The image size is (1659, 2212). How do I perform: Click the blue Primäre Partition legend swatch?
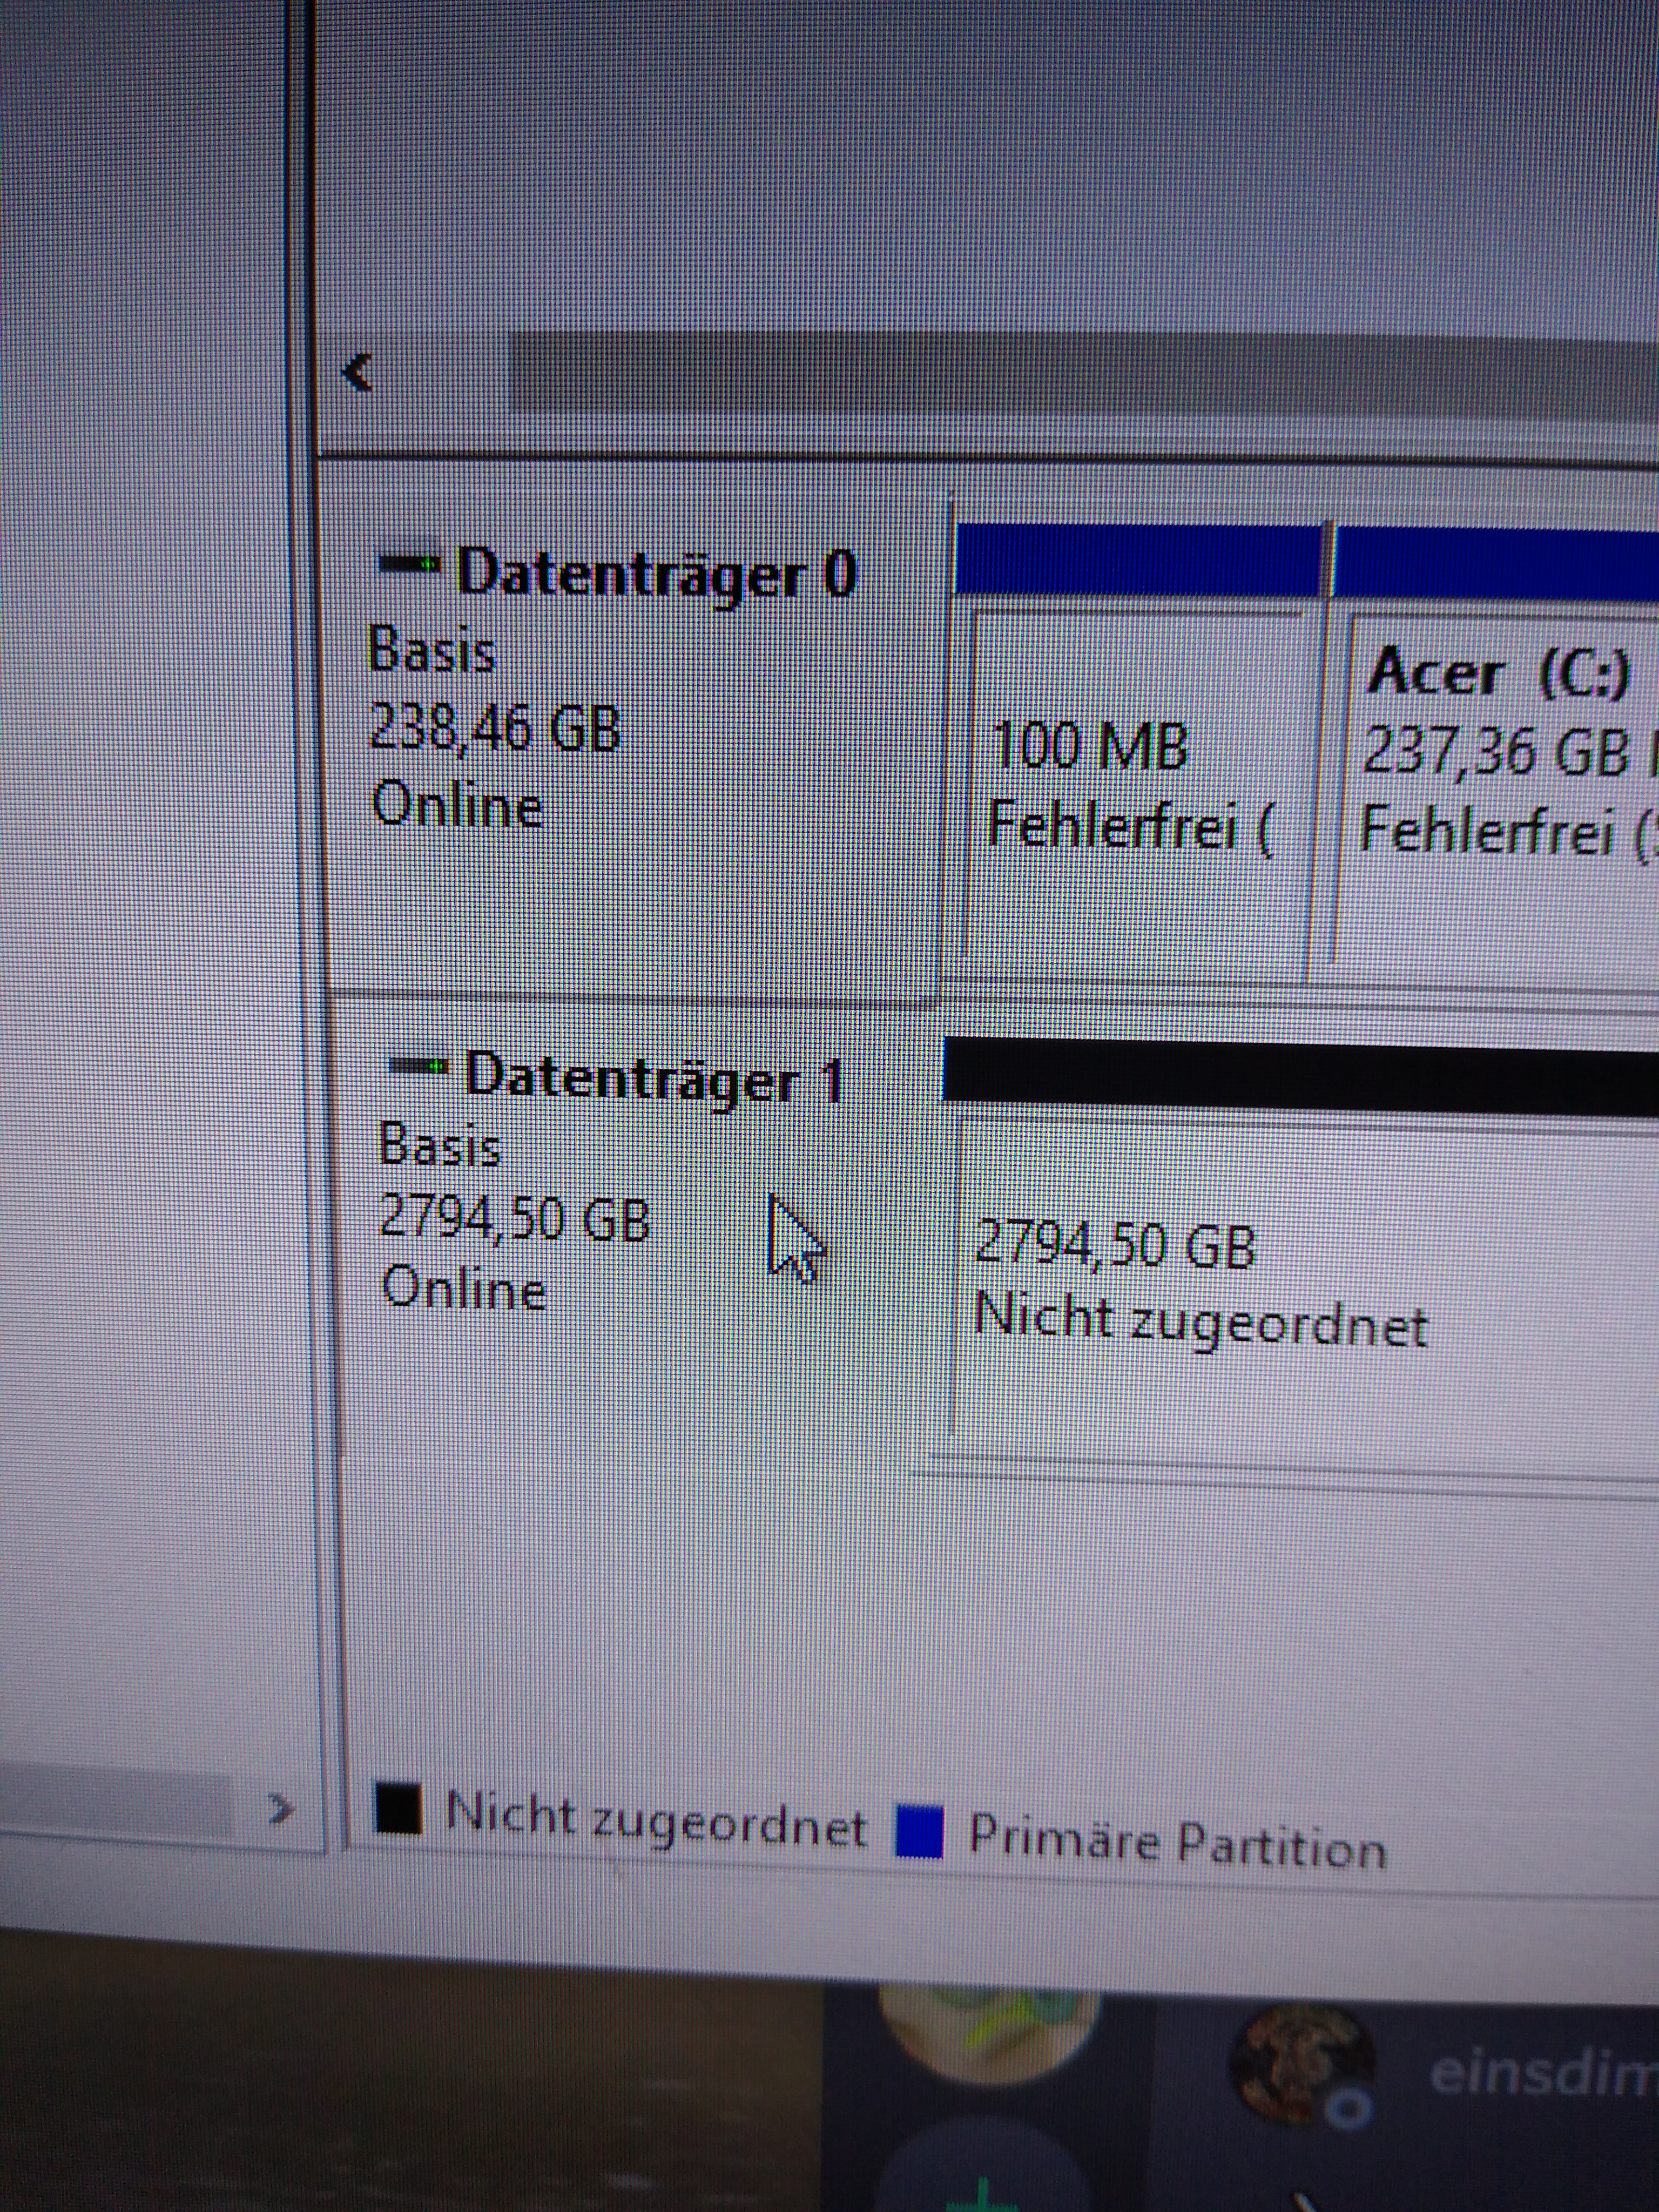coord(919,1830)
